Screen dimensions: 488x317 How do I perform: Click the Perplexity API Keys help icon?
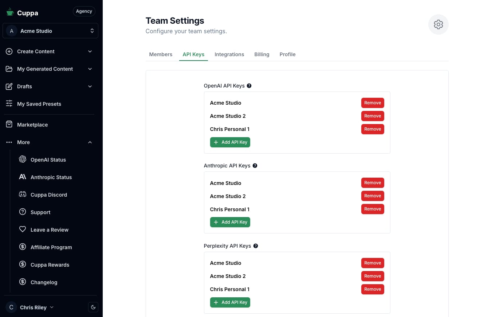pyautogui.click(x=256, y=246)
